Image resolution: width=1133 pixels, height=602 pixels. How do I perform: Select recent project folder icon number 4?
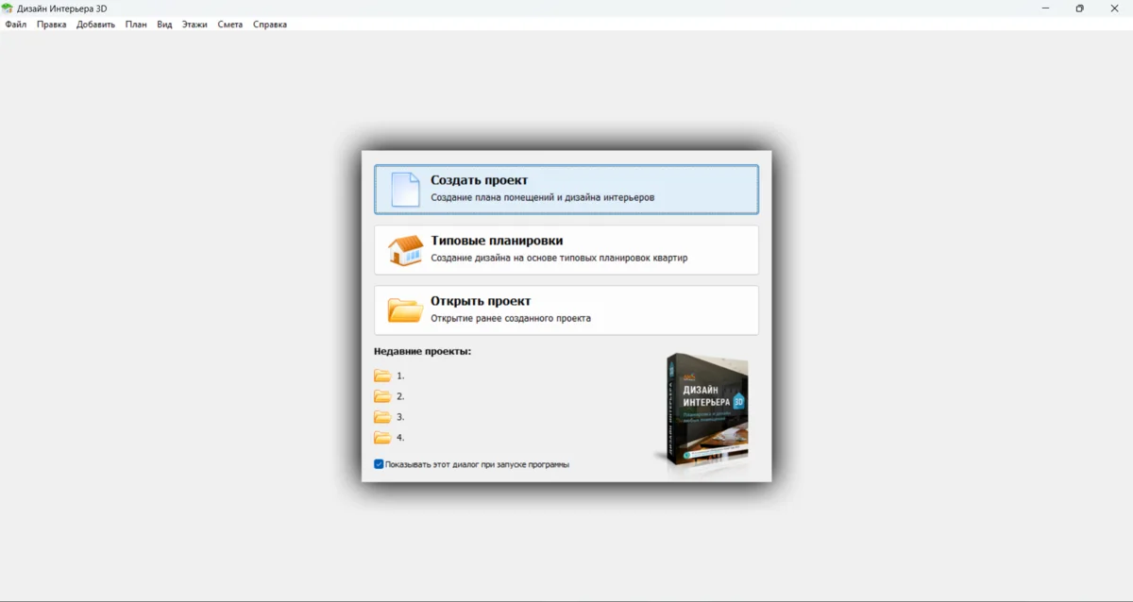(x=382, y=438)
